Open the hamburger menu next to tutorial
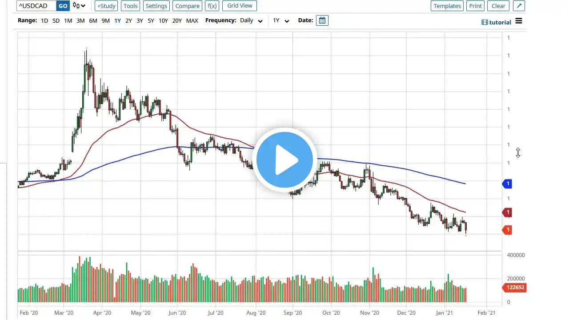The image size is (569, 320). (519, 22)
